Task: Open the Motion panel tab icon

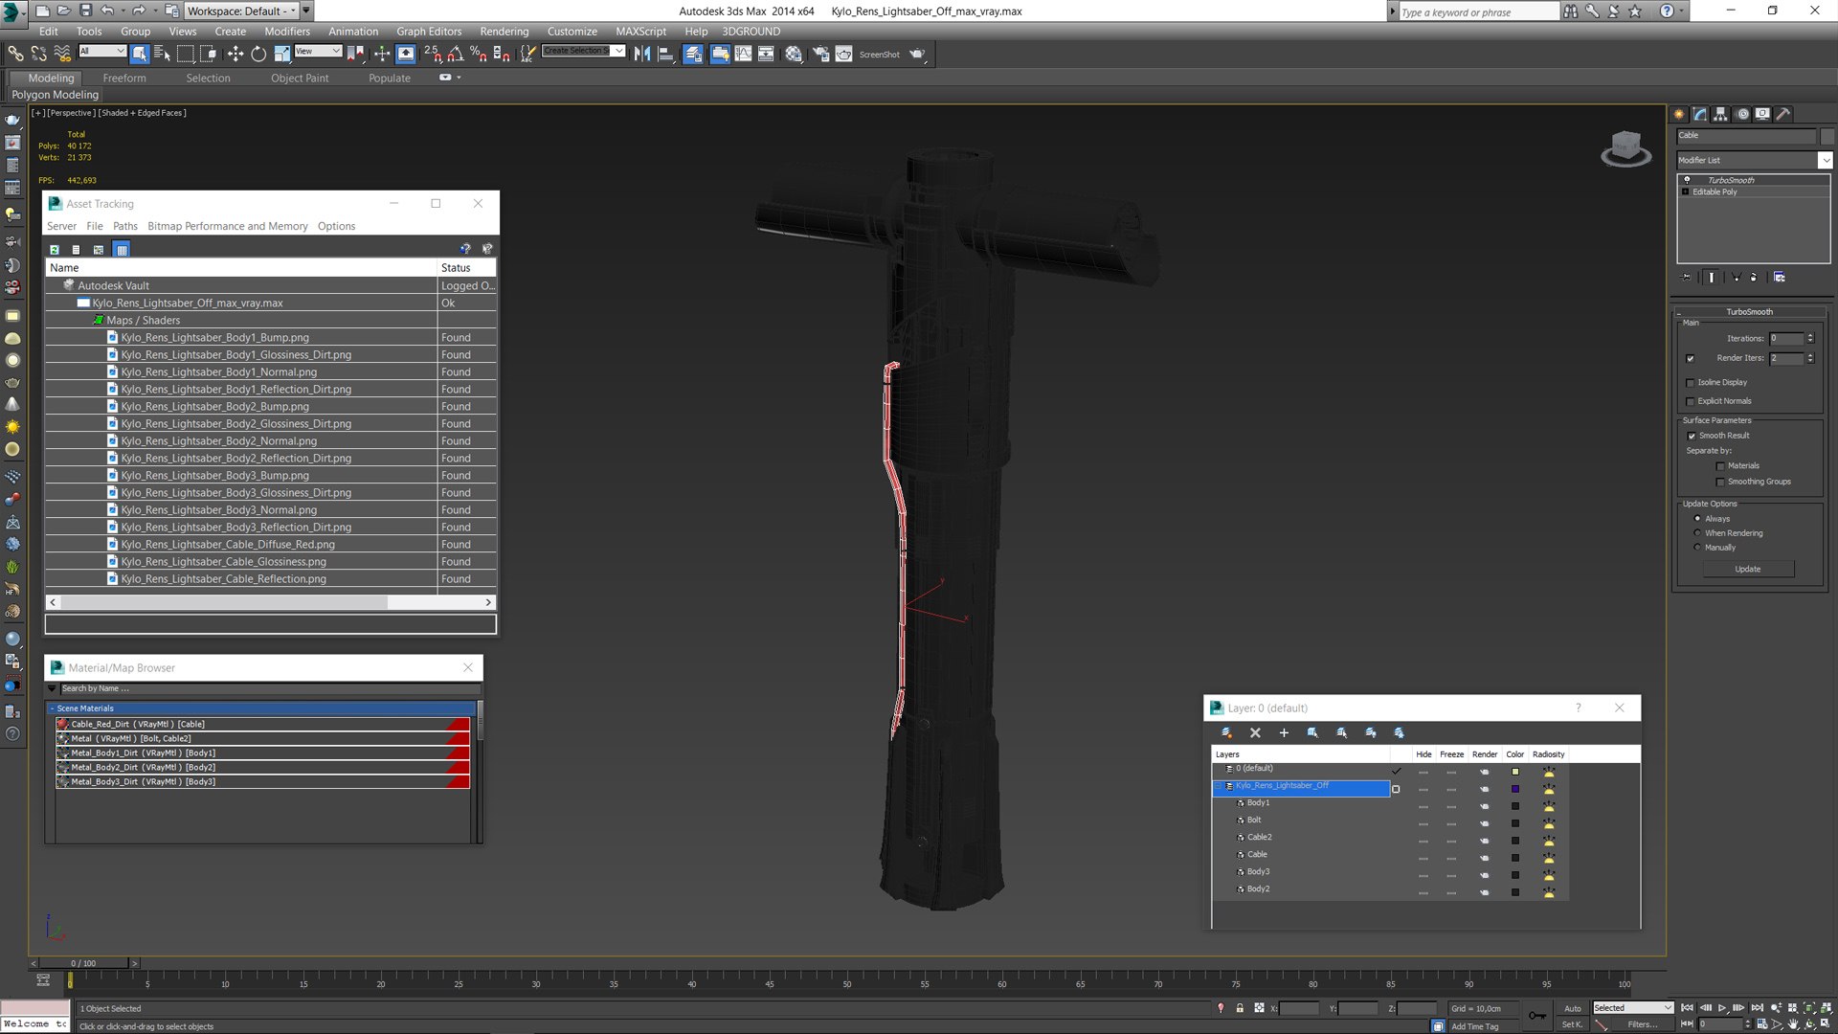Action: [1742, 114]
